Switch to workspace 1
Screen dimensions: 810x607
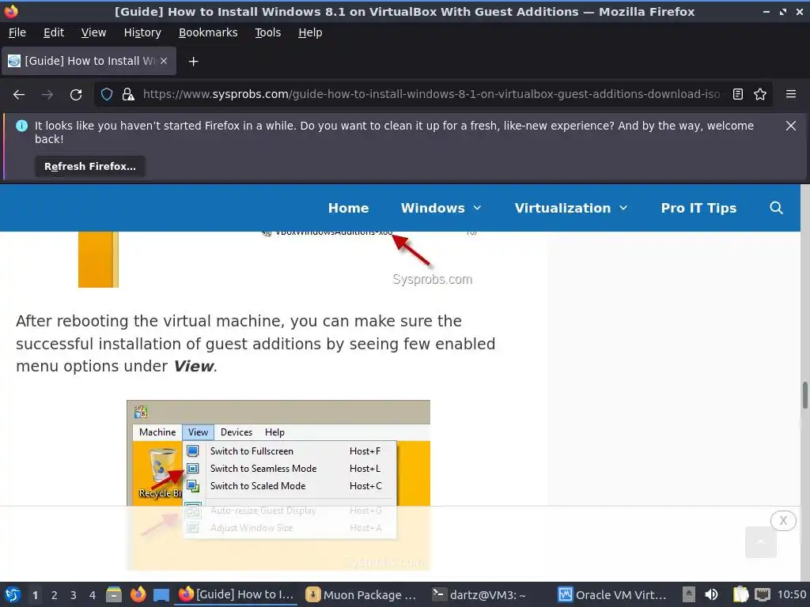point(35,595)
